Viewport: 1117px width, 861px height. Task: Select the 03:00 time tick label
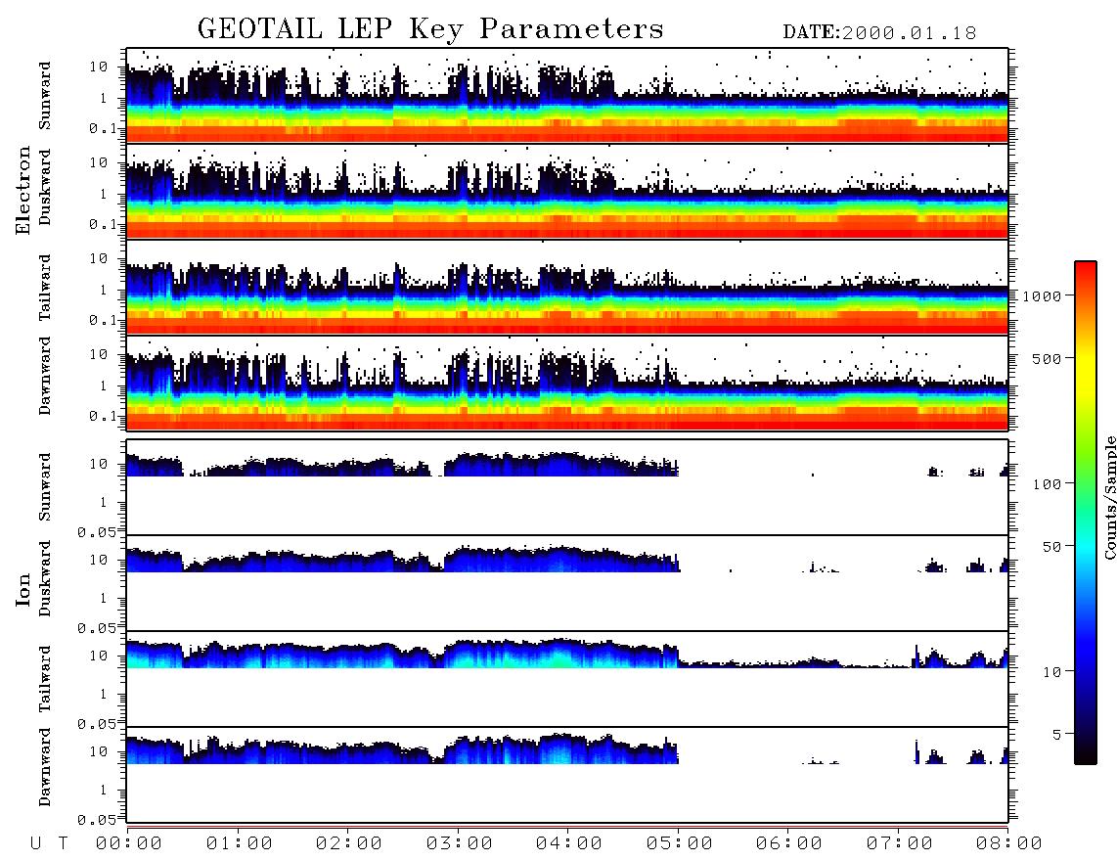click(x=460, y=844)
